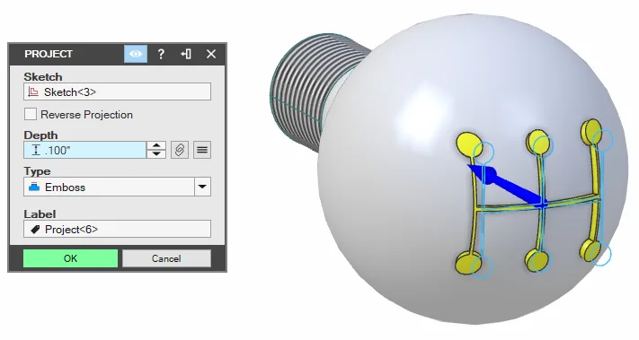Decrease depth with the down stepper arrow
639x340 pixels.
click(x=156, y=154)
